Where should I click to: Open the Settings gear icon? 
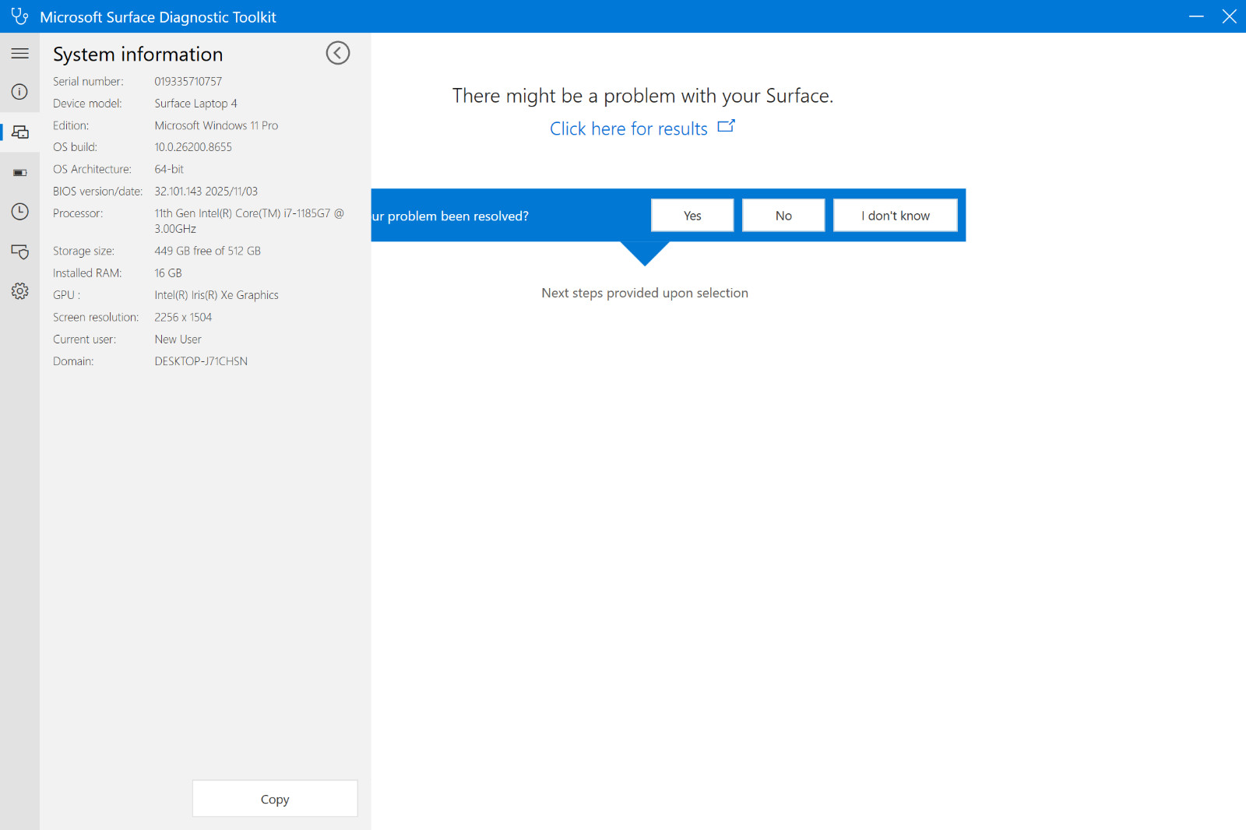(x=20, y=291)
